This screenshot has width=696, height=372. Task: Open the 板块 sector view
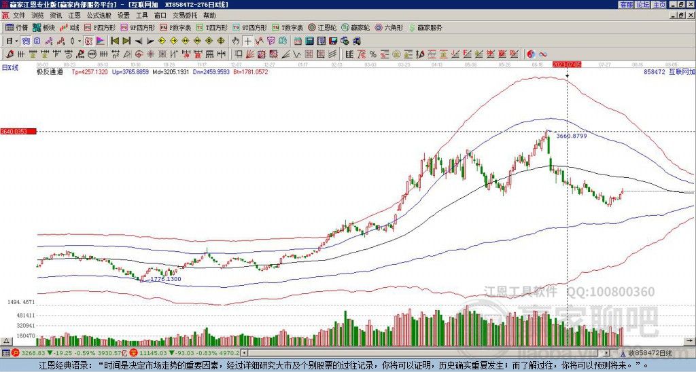(43, 27)
